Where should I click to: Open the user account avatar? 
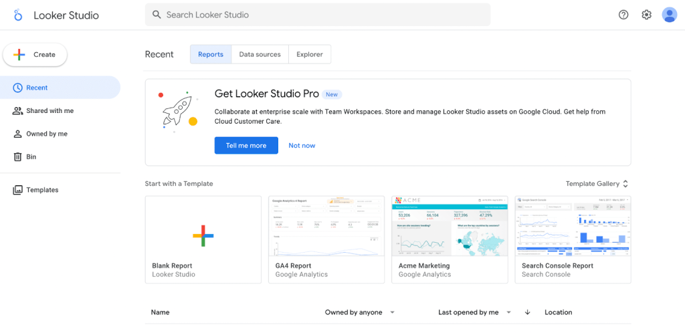(669, 15)
